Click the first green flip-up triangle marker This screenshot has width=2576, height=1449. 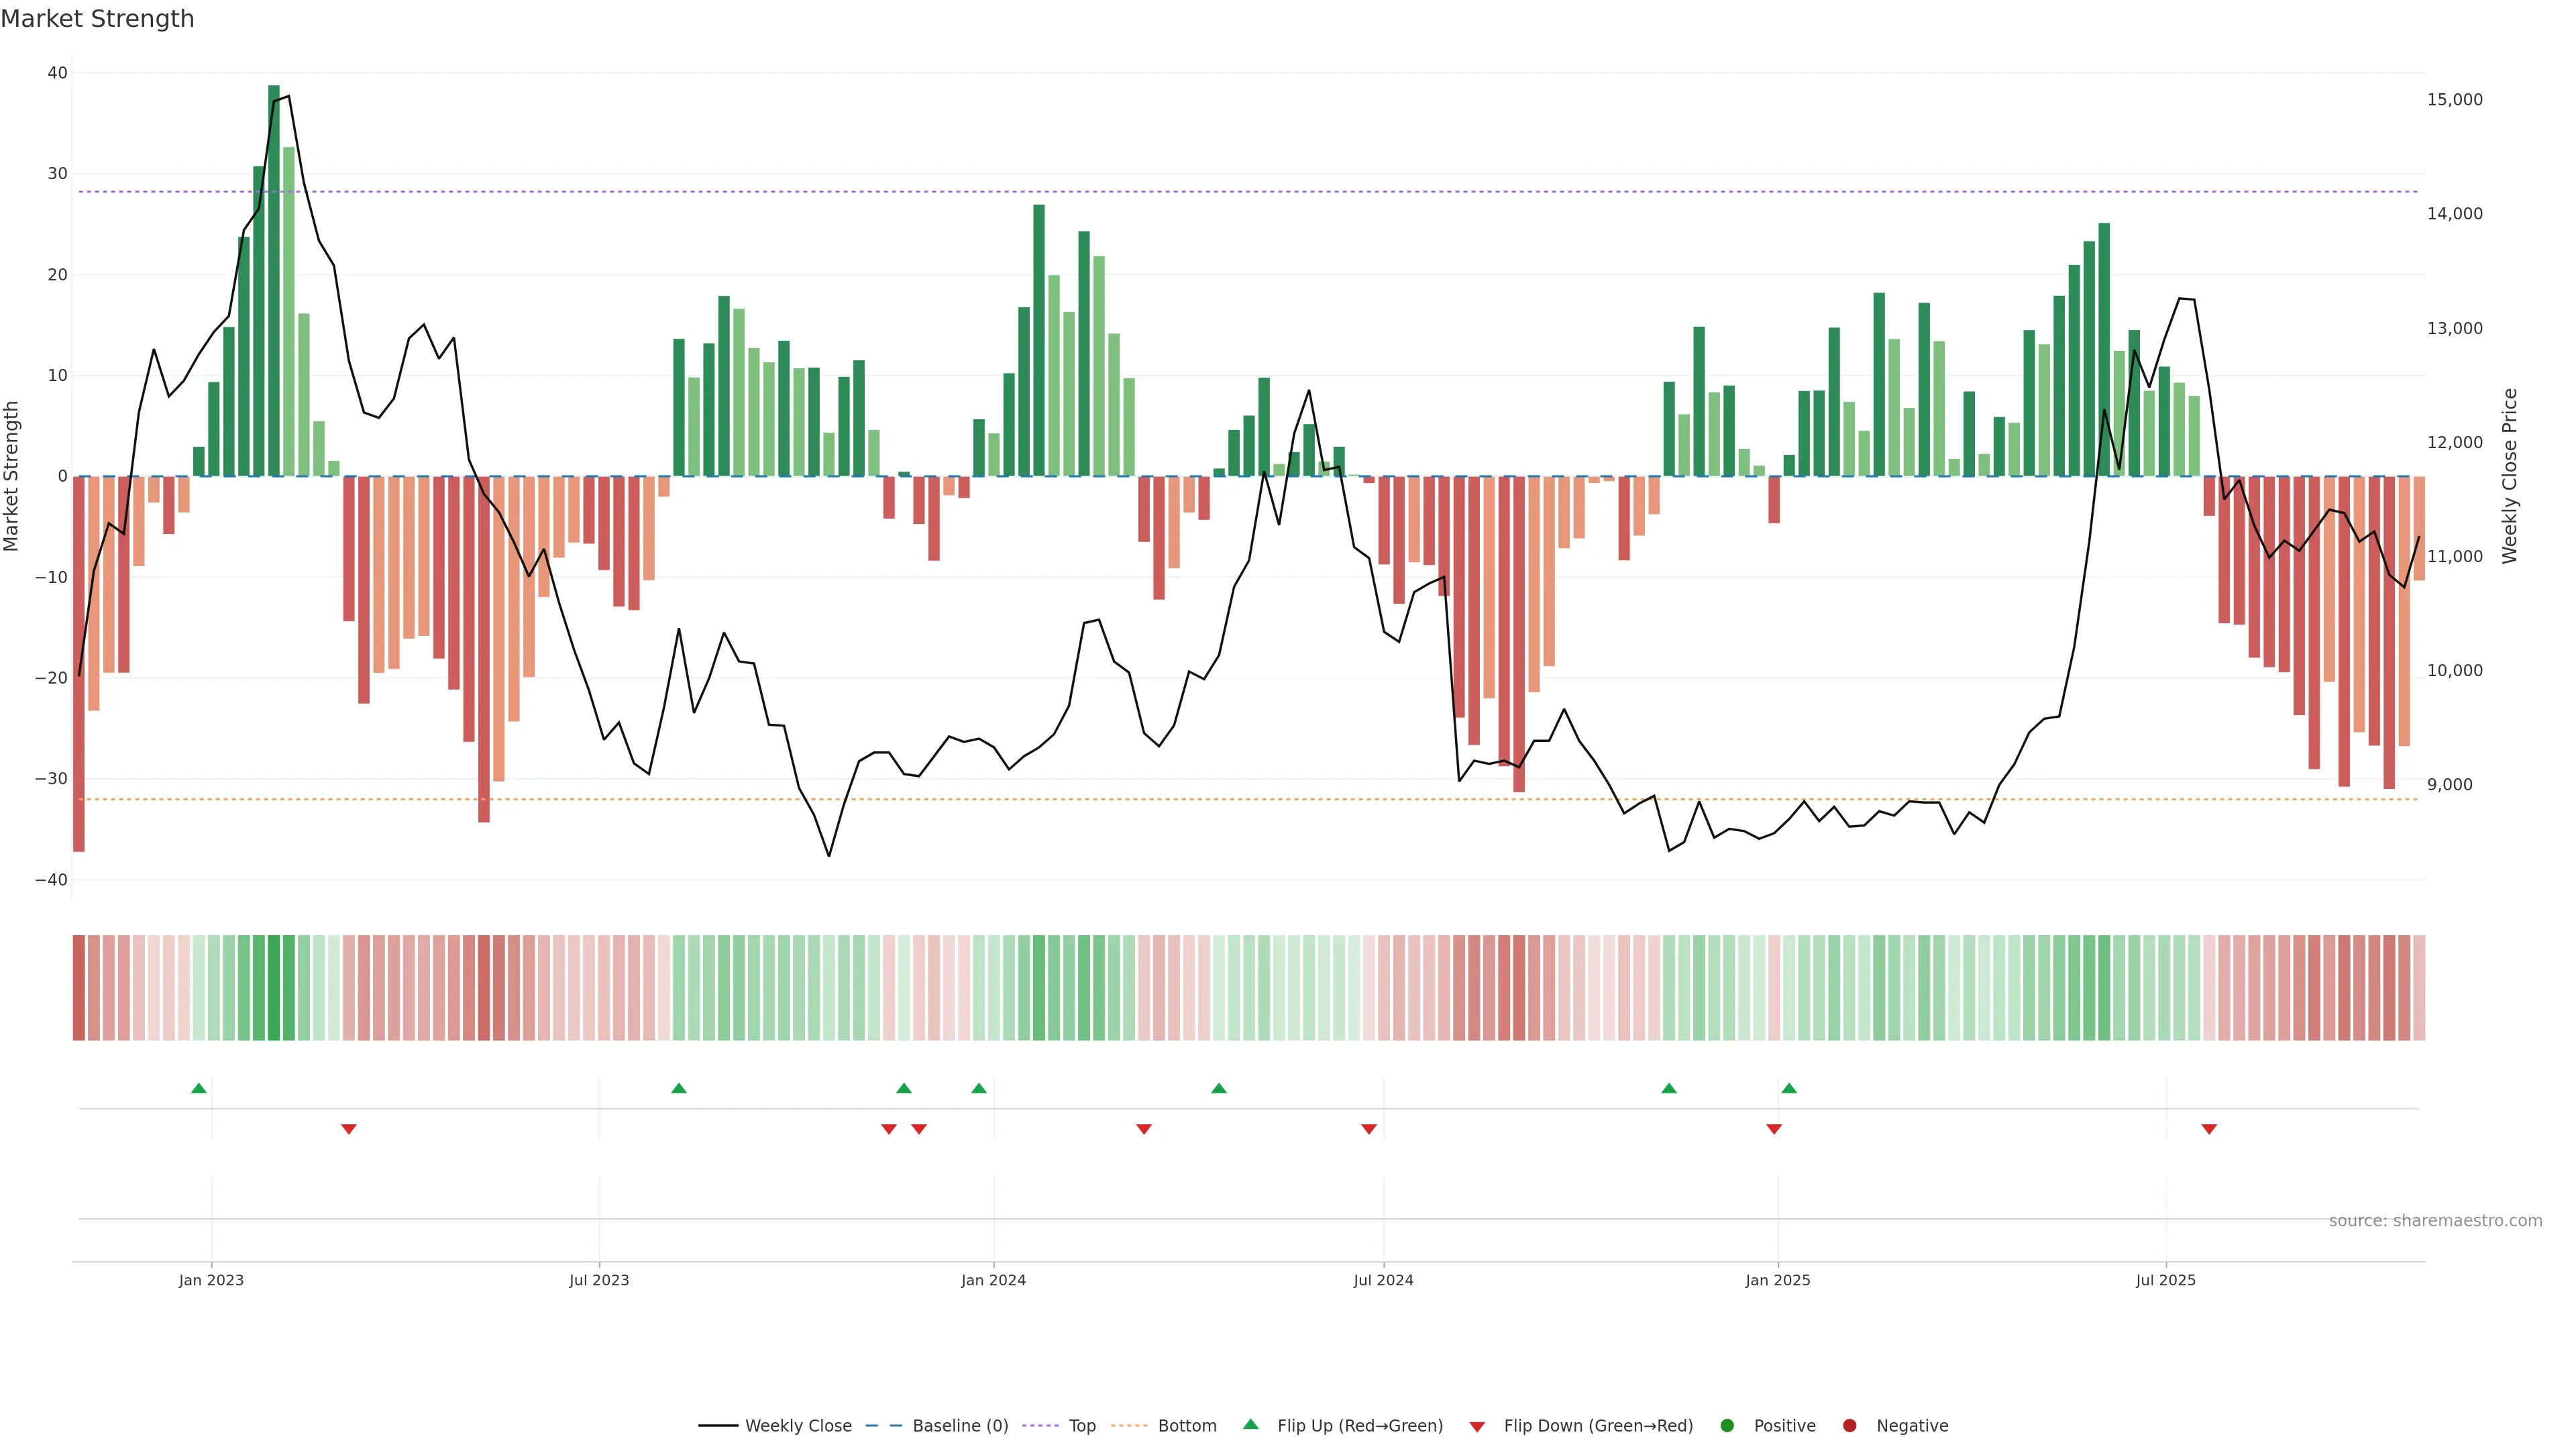pyautogui.click(x=199, y=1088)
